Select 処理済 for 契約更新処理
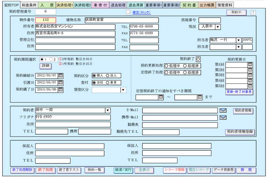This screenshot has height=178, width=268. coord(185,66)
